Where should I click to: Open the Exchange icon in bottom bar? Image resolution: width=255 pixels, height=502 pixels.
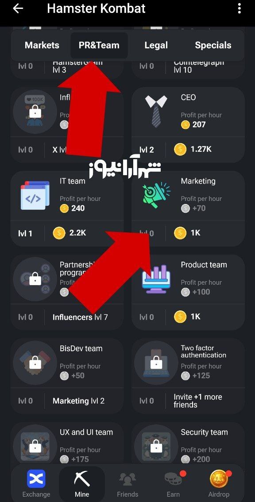[36, 479]
